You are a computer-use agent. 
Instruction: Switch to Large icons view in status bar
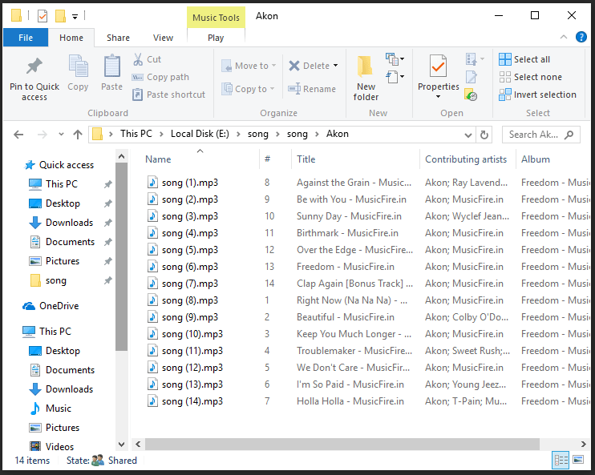578,460
